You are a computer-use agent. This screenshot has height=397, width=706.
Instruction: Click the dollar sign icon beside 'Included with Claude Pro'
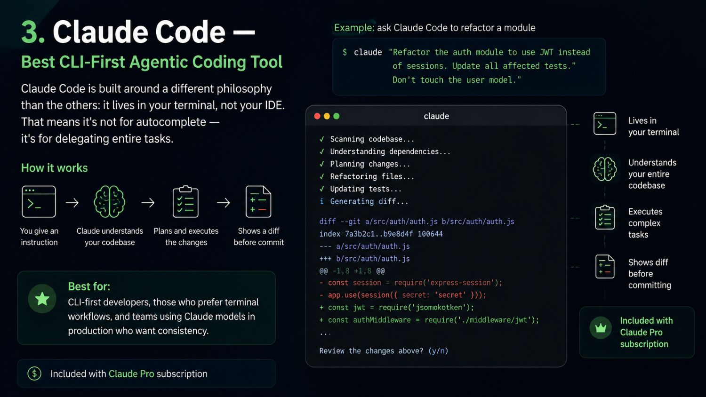point(34,373)
